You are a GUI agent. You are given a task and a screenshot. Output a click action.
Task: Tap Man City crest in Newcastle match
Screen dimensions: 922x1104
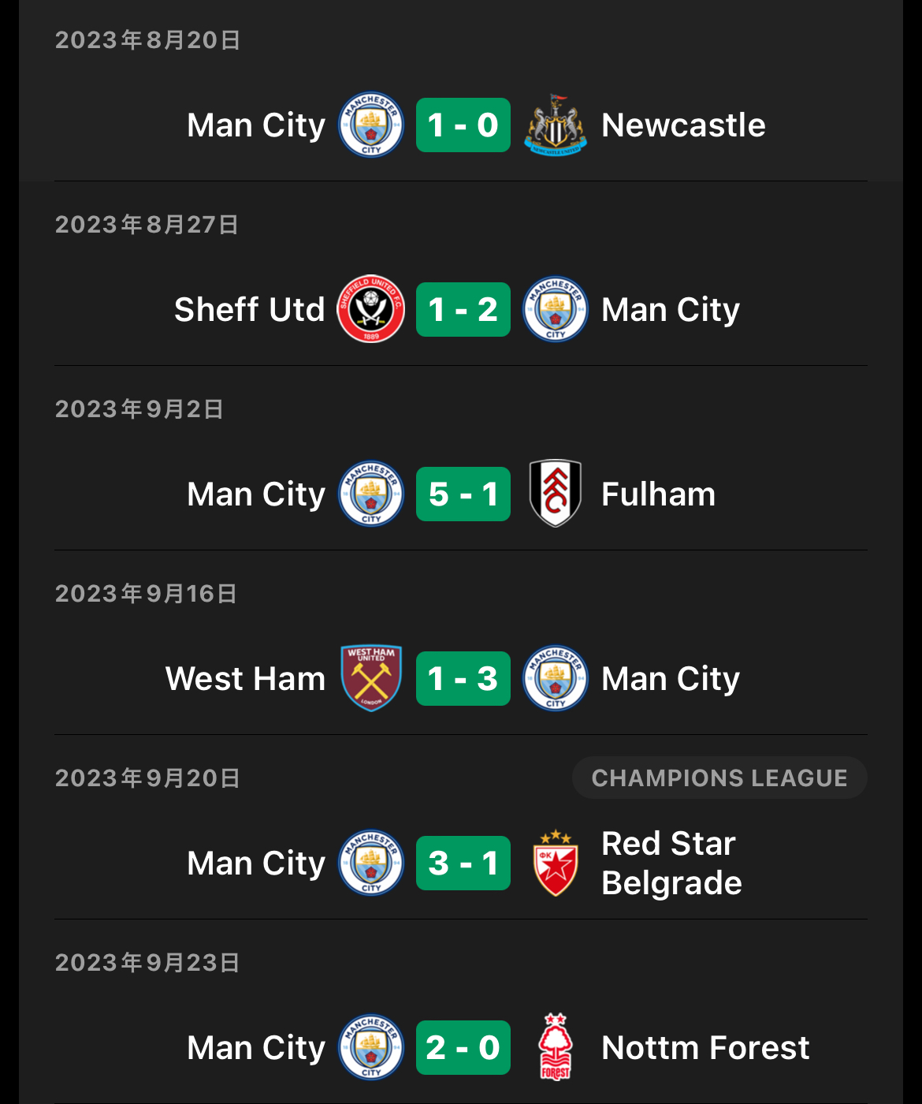click(x=371, y=125)
